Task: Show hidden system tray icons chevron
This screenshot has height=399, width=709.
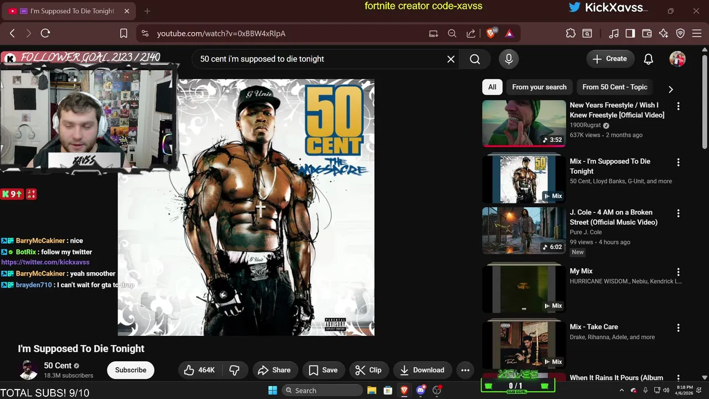Action: point(621,390)
